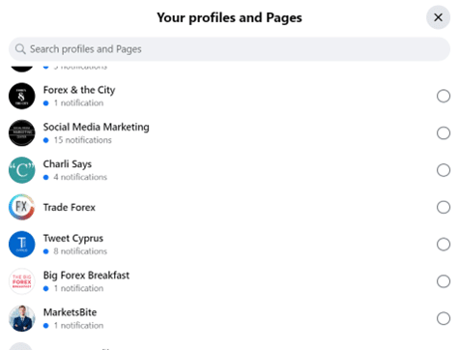This screenshot has height=350, width=459.
Task: Close the profiles and Pages dialog
Action: click(438, 17)
